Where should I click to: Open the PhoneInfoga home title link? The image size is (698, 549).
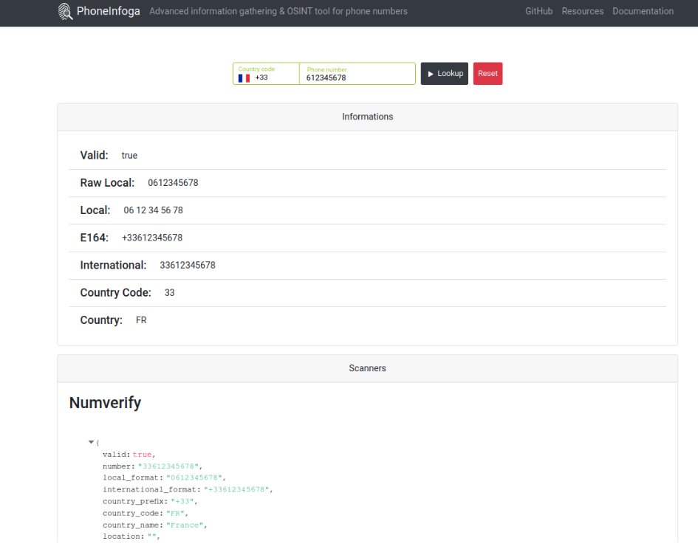coord(108,11)
